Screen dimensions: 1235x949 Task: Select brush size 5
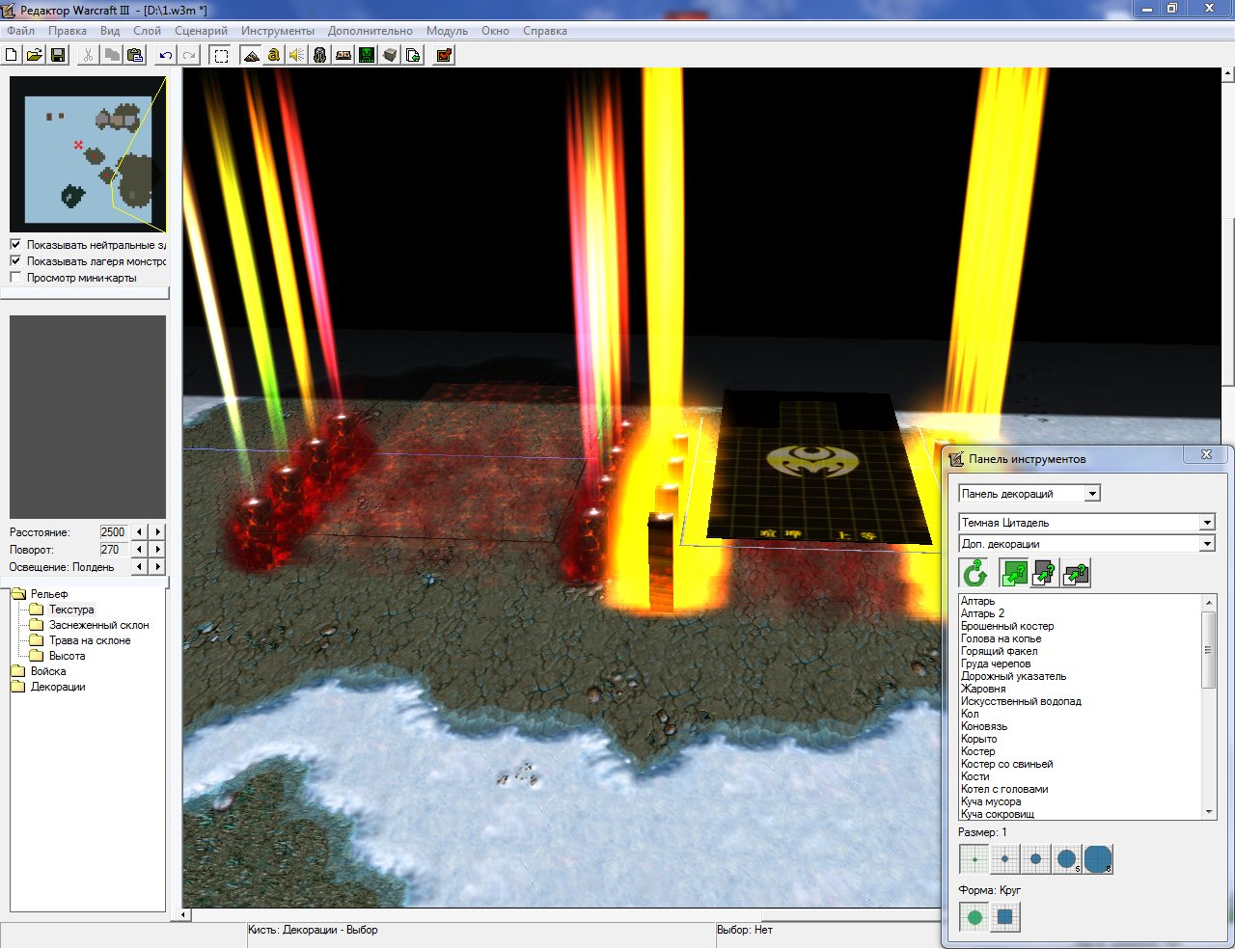pos(1067,859)
